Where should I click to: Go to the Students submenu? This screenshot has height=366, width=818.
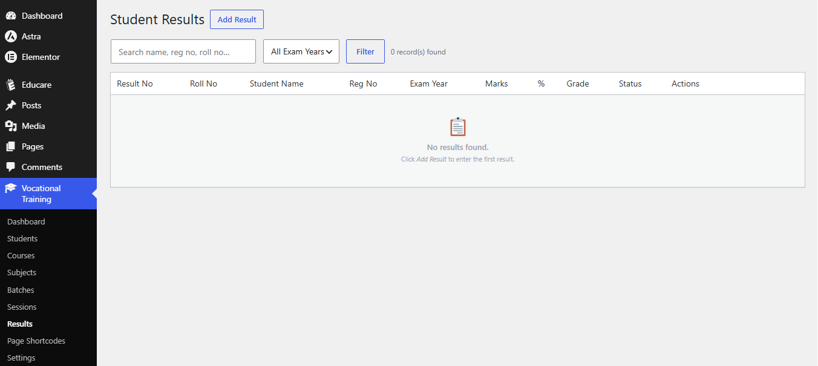point(22,238)
